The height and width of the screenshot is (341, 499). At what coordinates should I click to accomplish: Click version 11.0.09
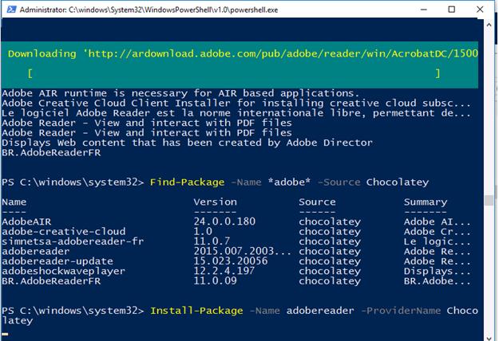(215, 281)
